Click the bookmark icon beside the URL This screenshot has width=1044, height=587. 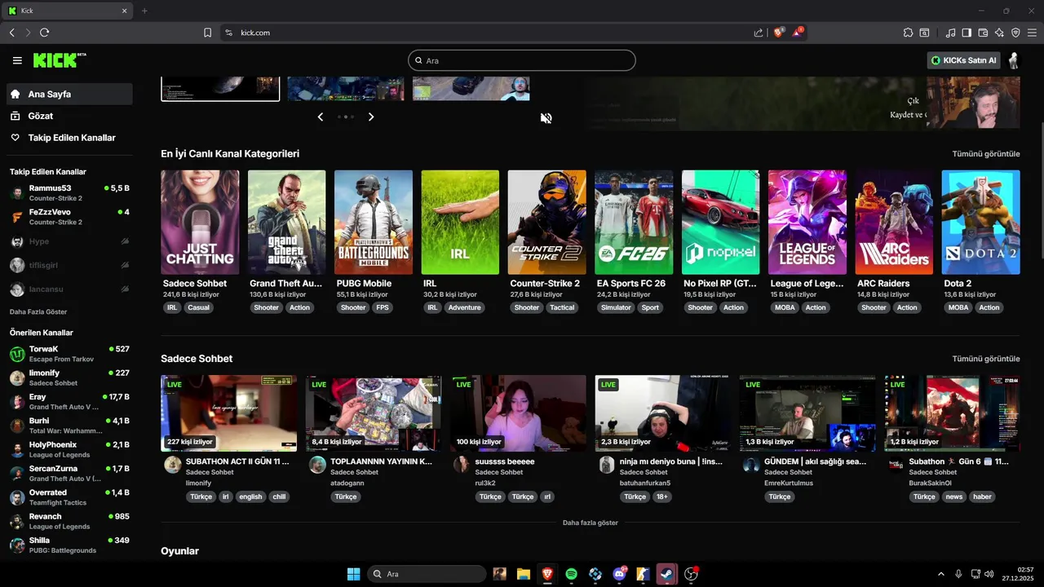tap(207, 33)
